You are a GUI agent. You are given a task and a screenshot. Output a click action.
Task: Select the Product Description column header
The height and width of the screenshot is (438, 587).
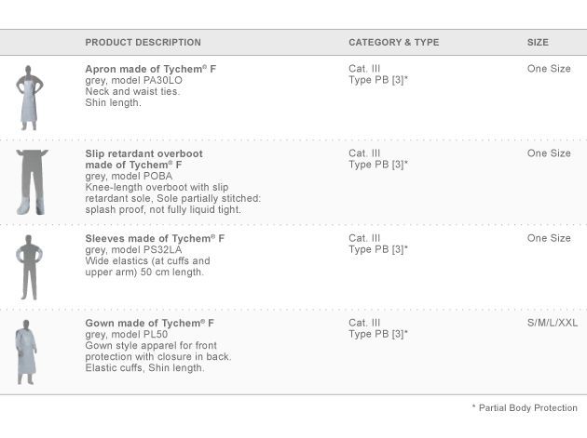[x=143, y=43]
